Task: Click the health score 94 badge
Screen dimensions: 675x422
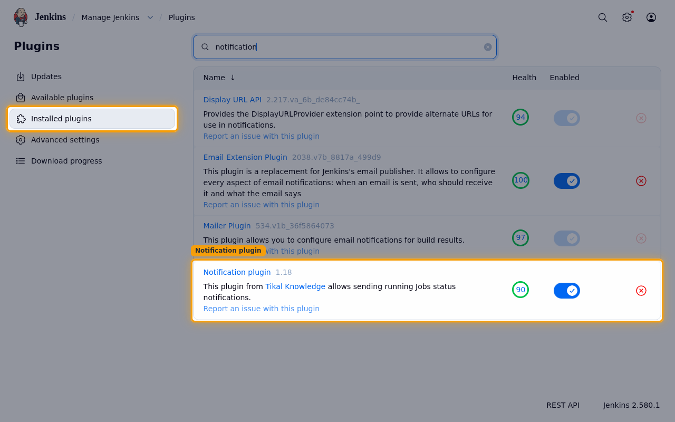Action: point(520,117)
